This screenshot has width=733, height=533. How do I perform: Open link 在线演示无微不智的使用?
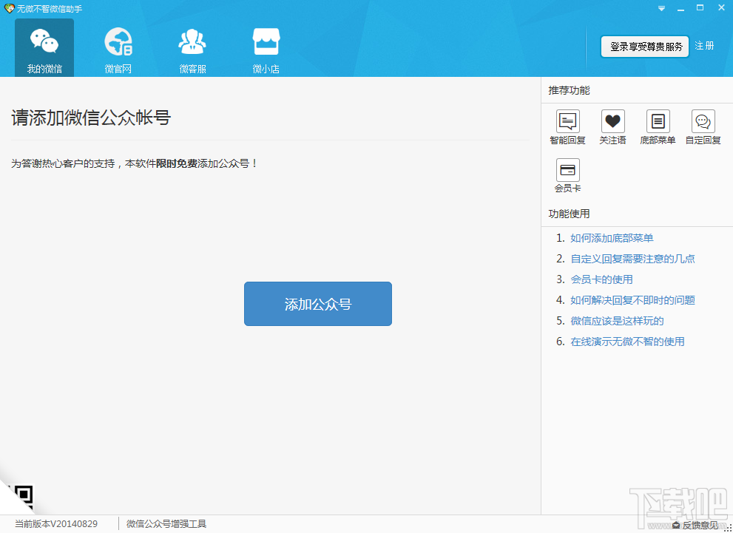pyautogui.click(x=628, y=342)
